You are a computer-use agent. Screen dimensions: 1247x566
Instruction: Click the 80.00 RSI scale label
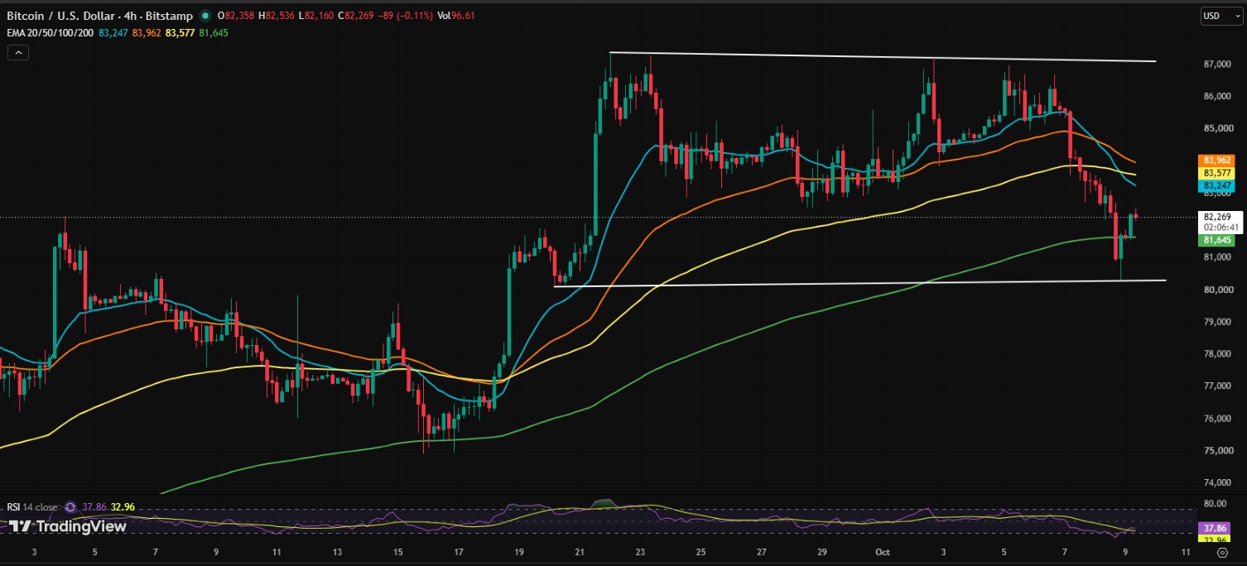1216,503
